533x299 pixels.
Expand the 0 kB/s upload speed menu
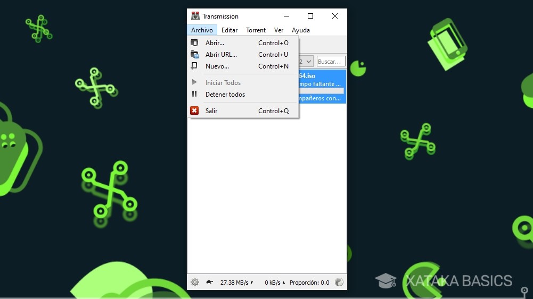(x=275, y=283)
